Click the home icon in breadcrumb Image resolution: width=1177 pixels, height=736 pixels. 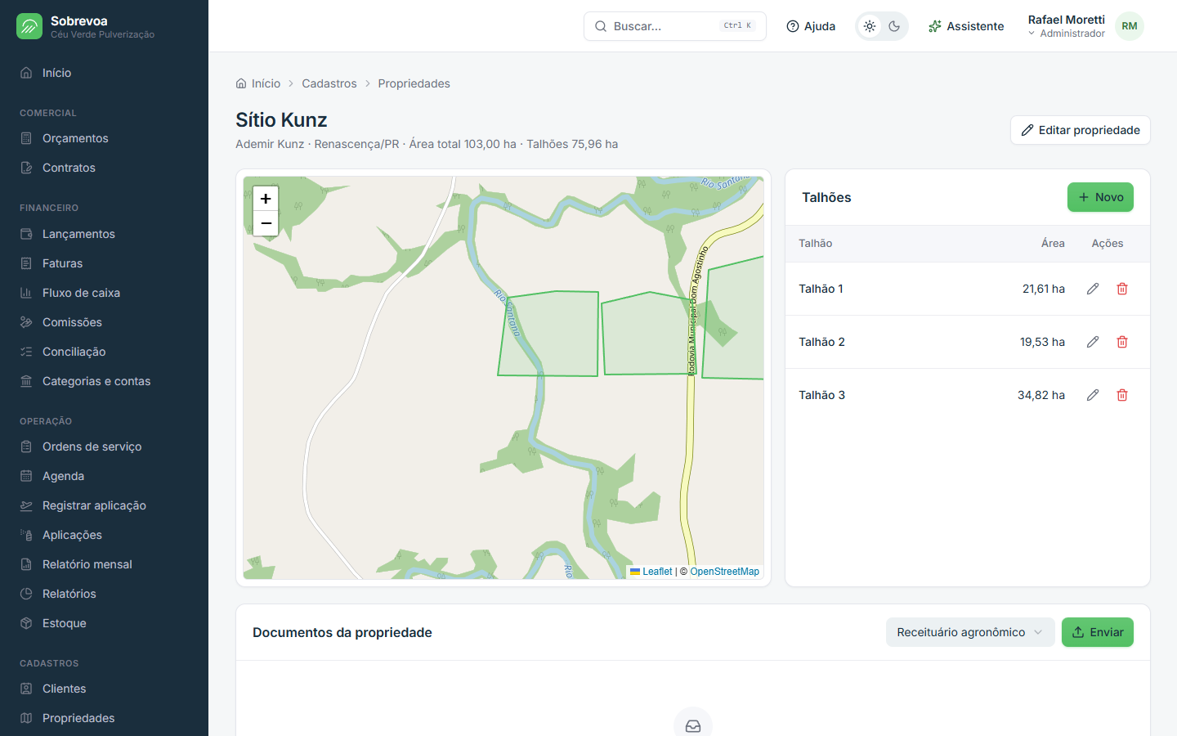pyautogui.click(x=241, y=83)
